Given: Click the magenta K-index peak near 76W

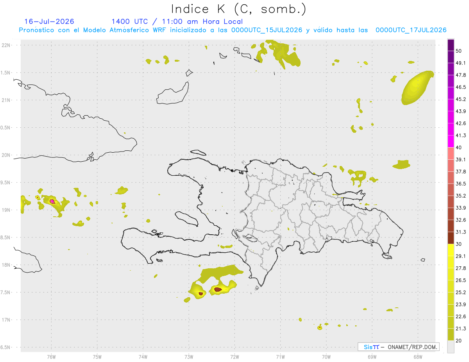Looking at the screenshot, I should coord(52,201).
